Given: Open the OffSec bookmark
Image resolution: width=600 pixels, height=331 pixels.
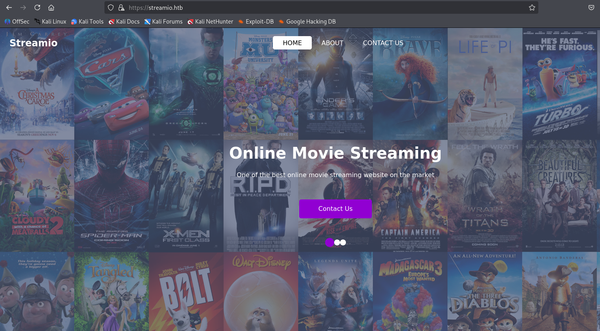Looking at the screenshot, I should pyautogui.click(x=17, y=22).
